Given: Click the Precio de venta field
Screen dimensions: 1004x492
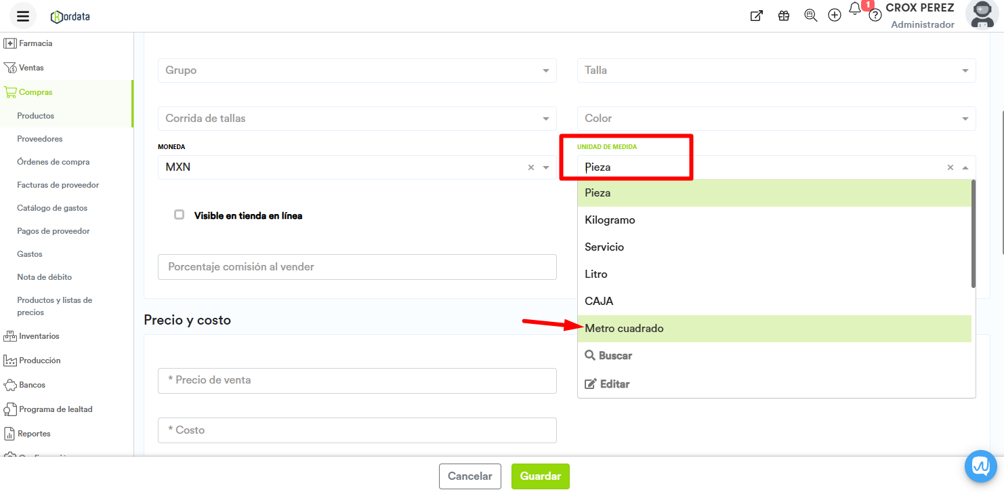Looking at the screenshot, I should (357, 381).
